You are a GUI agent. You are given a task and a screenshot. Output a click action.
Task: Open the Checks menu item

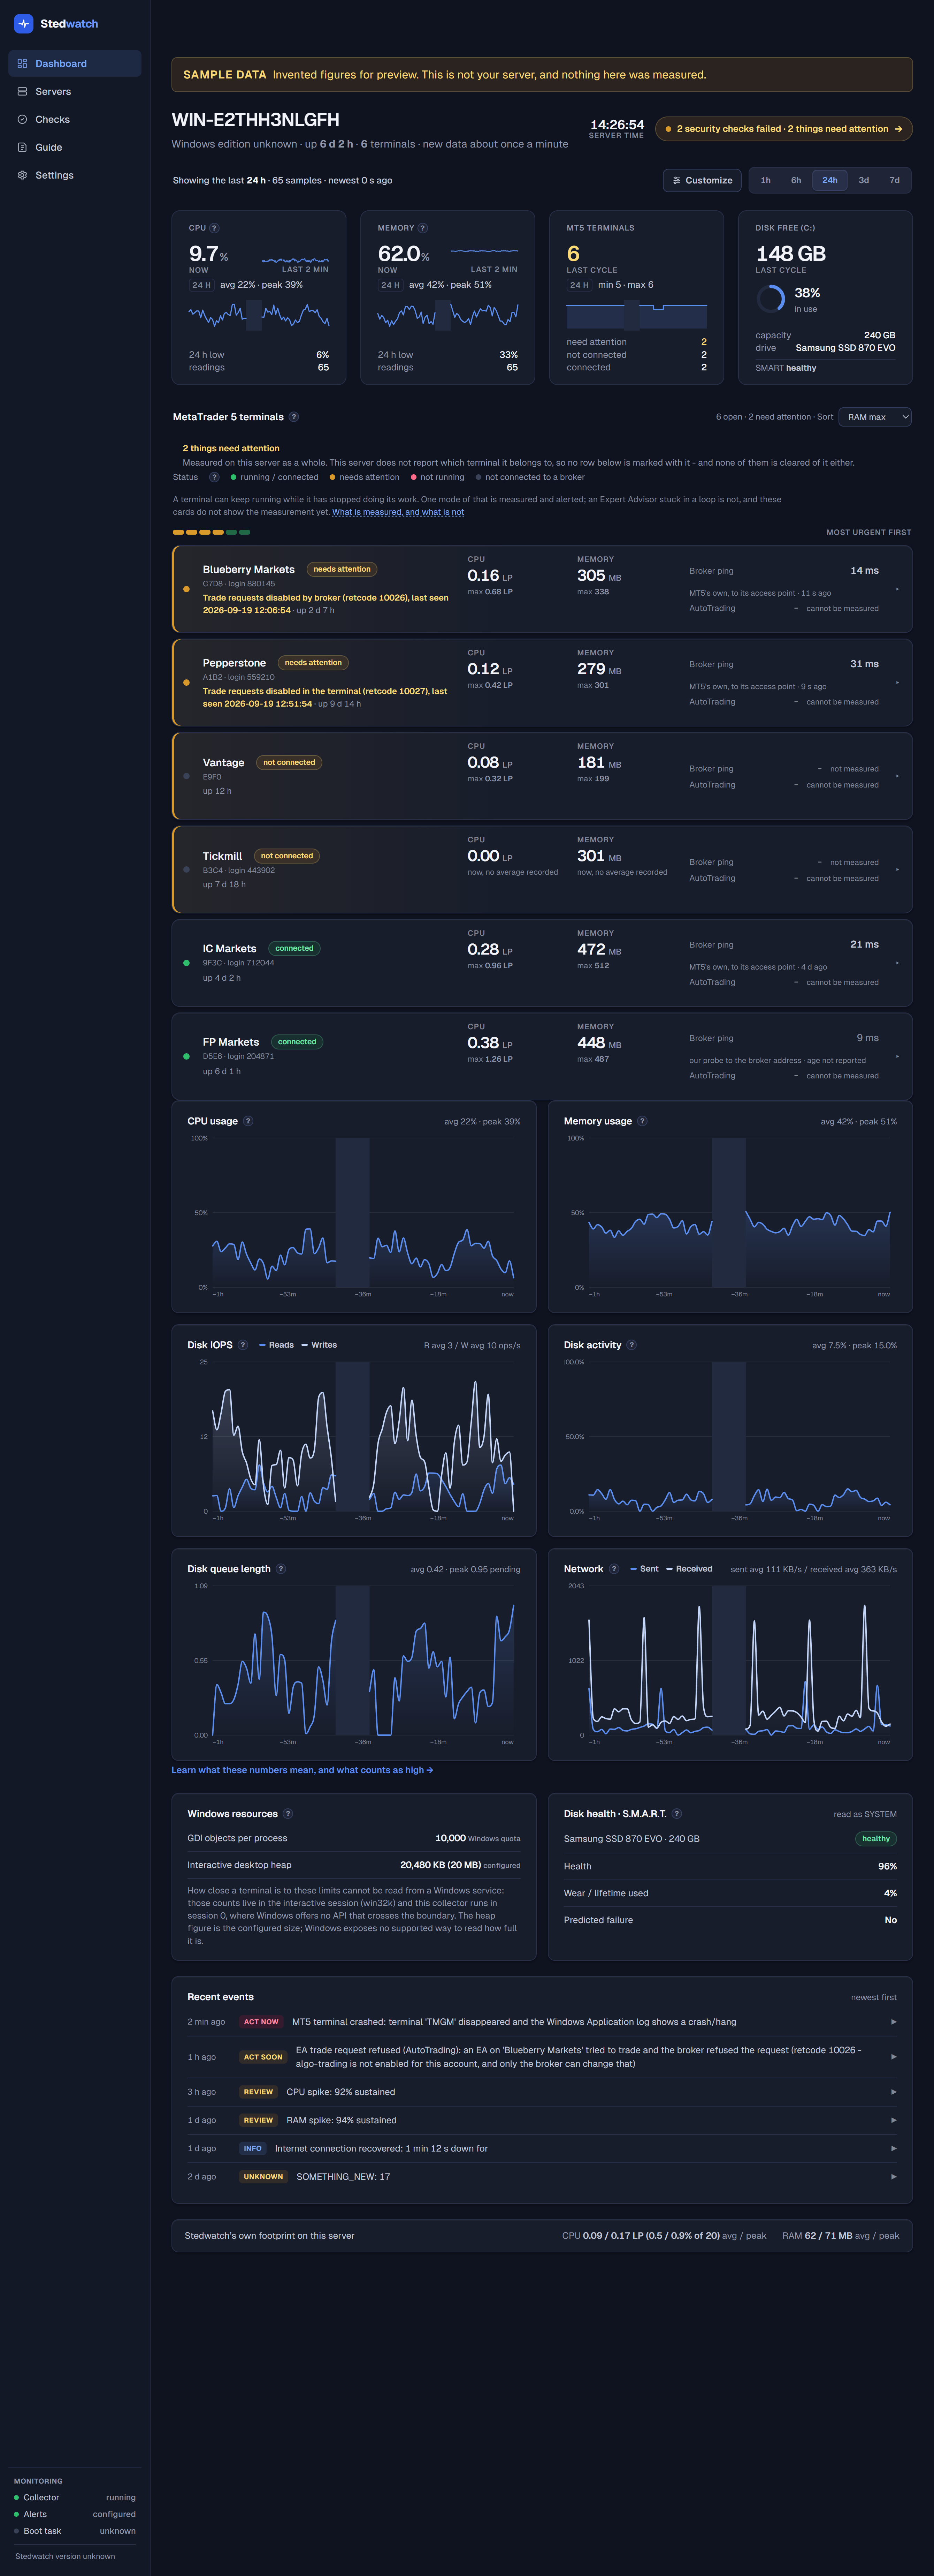pyautogui.click(x=75, y=120)
